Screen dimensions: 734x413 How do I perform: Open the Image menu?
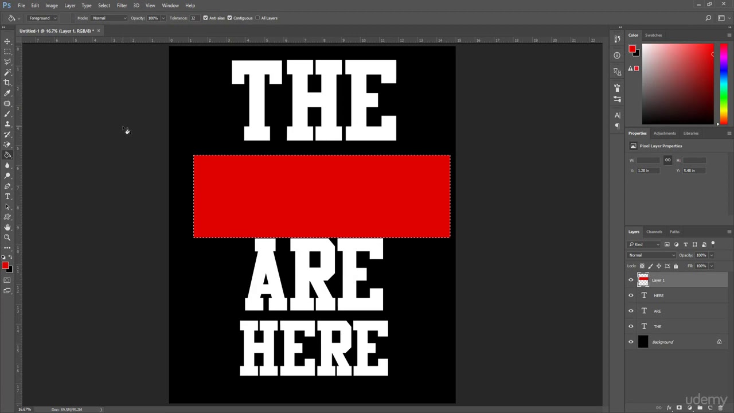click(52, 5)
